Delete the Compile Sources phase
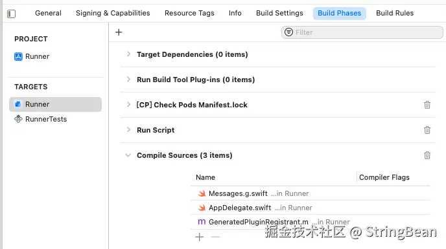Viewport: 446px width, 249px height. pyautogui.click(x=427, y=155)
